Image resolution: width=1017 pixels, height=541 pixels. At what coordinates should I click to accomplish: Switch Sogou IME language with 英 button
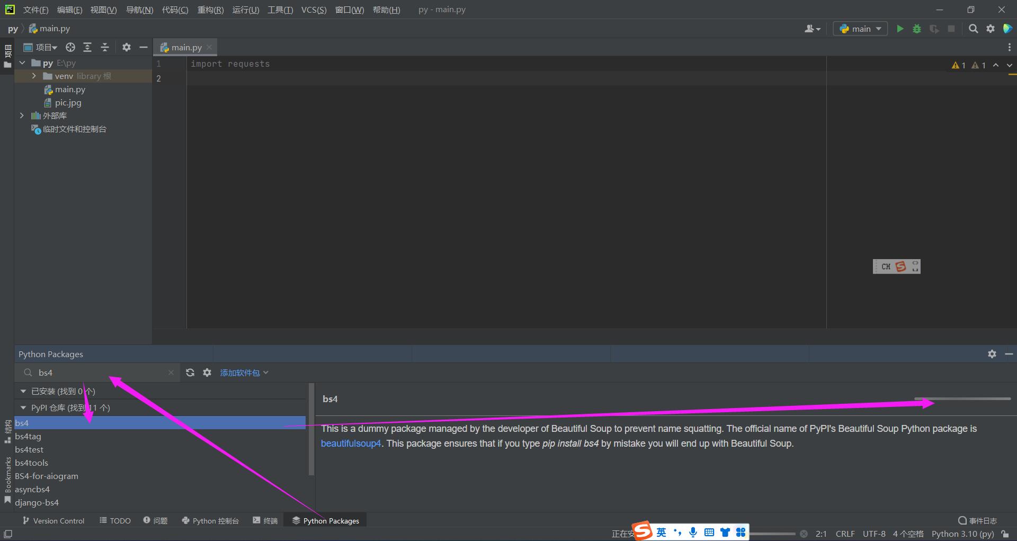pos(662,533)
